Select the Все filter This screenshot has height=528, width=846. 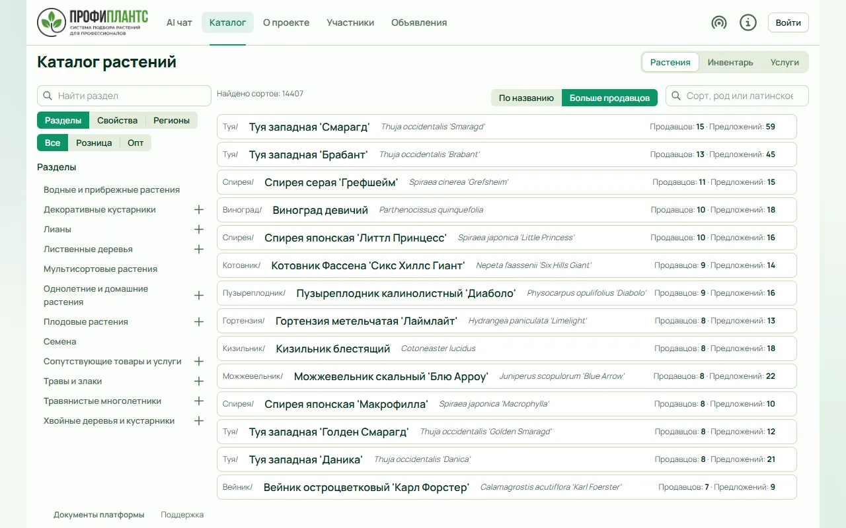coord(53,143)
